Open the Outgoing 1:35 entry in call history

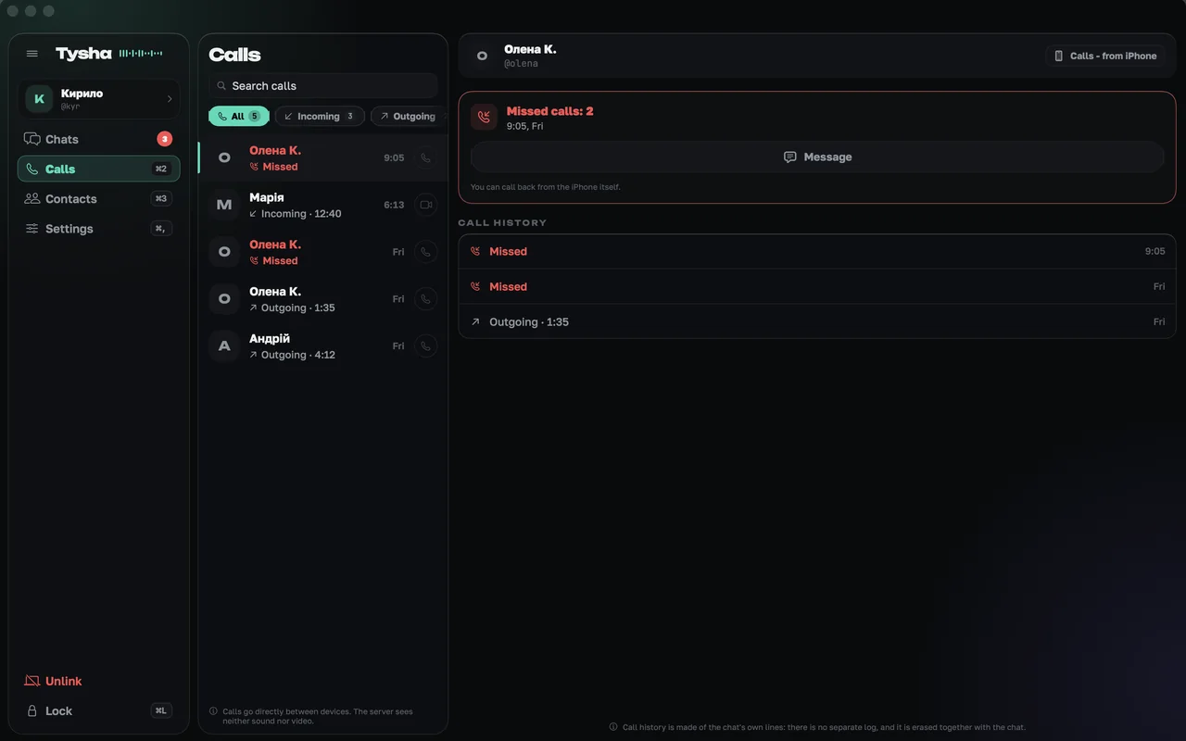point(817,321)
